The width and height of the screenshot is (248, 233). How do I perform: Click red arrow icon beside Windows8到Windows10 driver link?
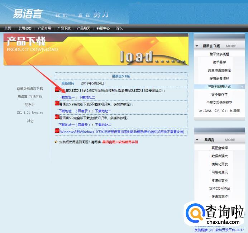57,131
